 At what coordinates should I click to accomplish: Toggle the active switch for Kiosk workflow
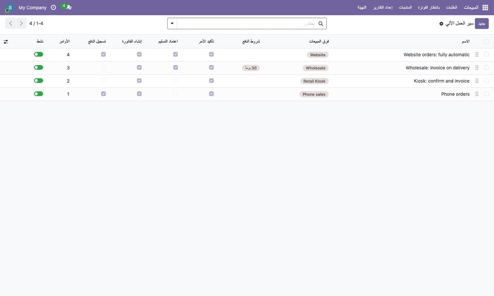coord(39,81)
